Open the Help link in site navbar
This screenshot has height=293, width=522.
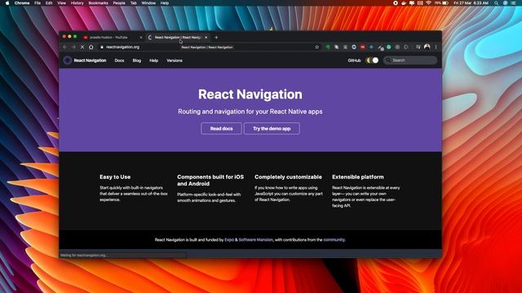pos(154,60)
